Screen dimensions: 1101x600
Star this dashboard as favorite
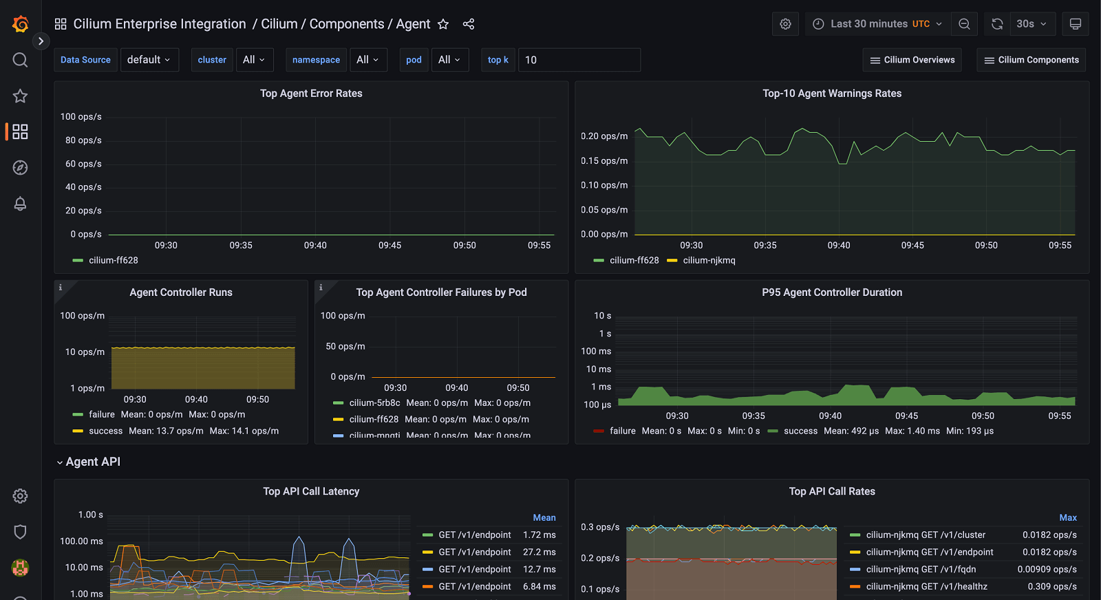tap(443, 24)
